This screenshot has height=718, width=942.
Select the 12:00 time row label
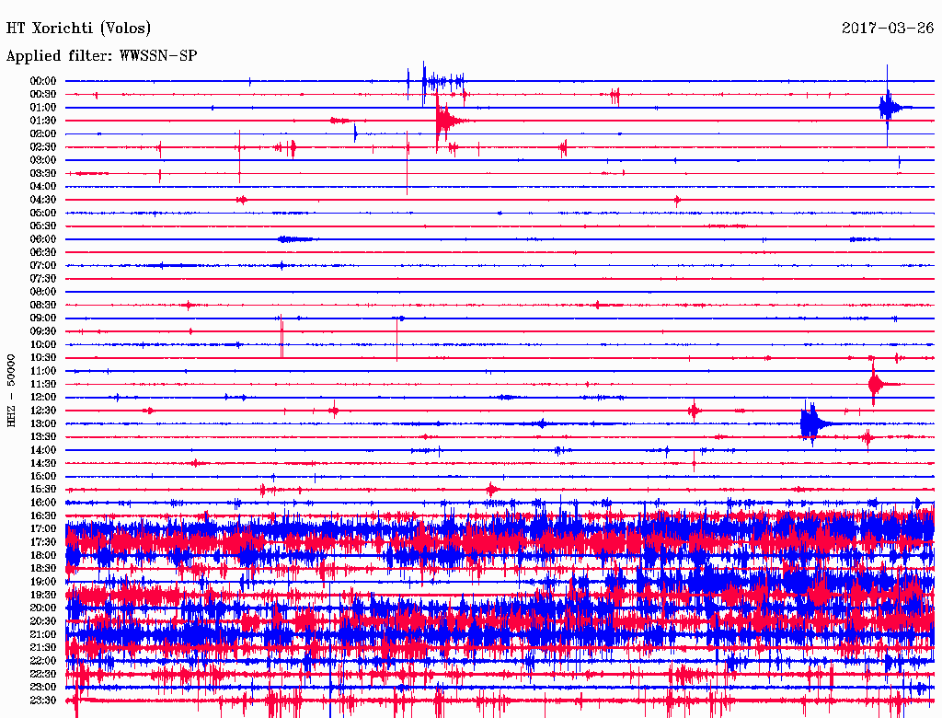coord(43,397)
